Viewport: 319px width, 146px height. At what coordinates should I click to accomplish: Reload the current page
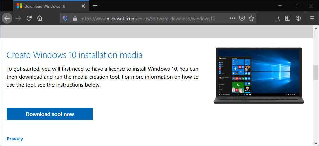click(29, 19)
